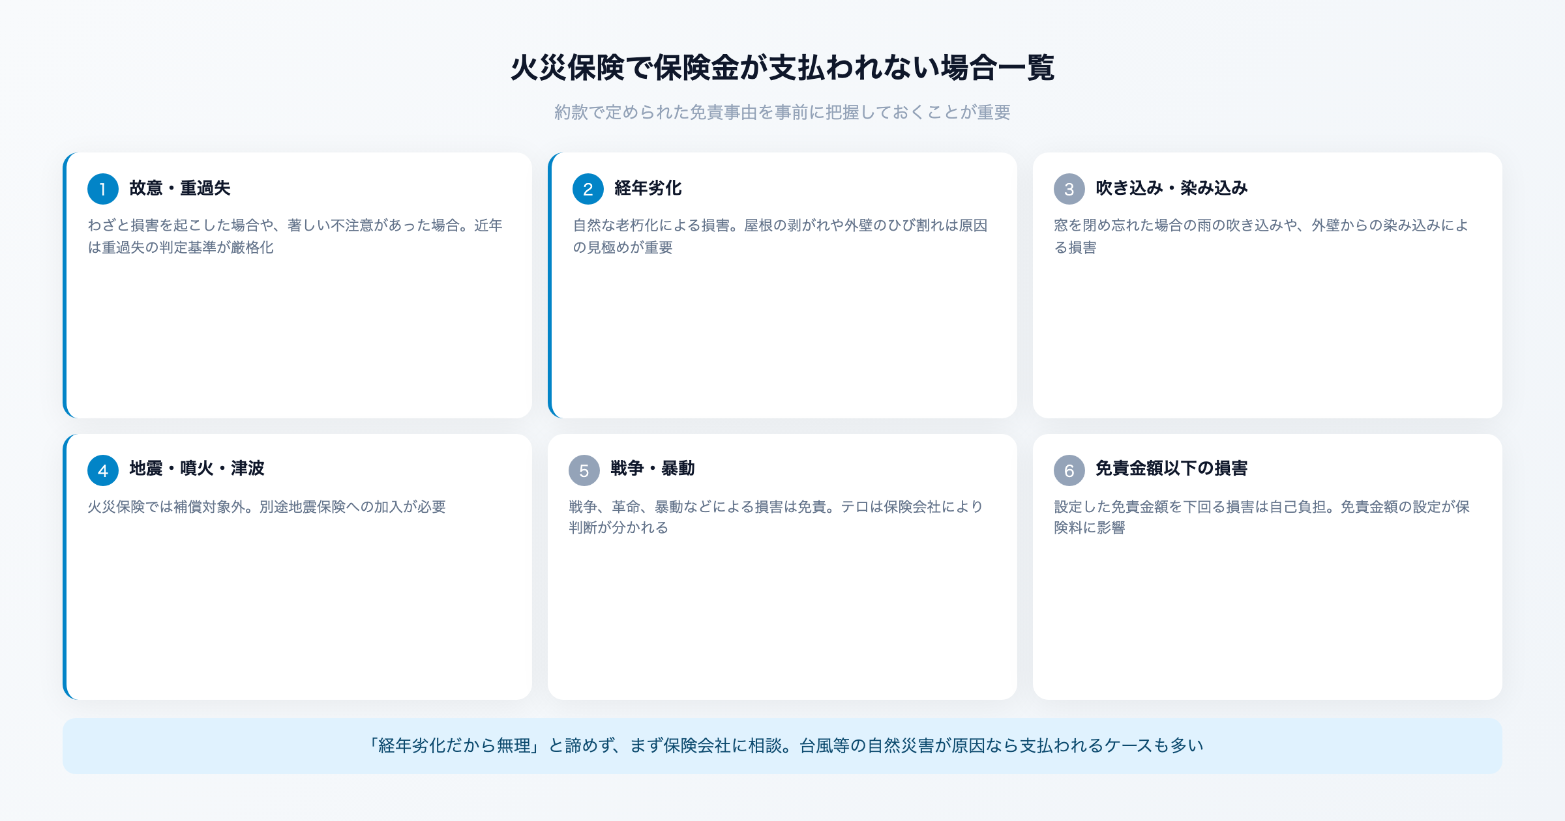This screenshot has height=821, width=1565.
Task: Select the heading 経年劣化
Action: click(x=648, y=188)
